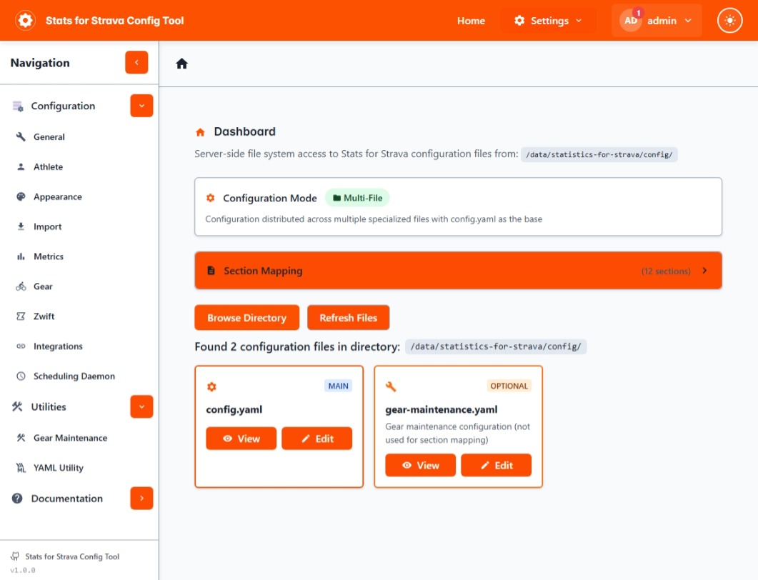The height and width of the screenshot is (580, 758).
Task: Click the AD avatar with notification badge
Action: click(630, 20)
